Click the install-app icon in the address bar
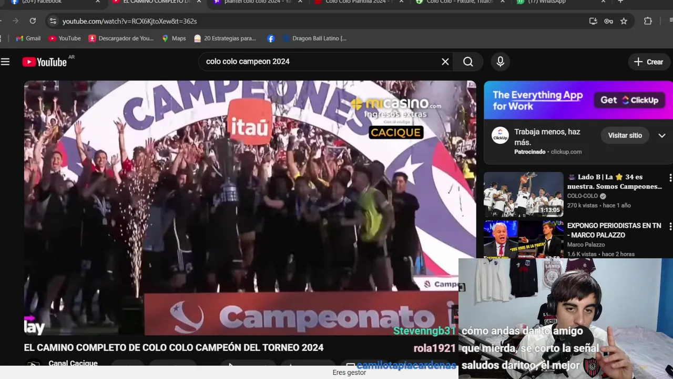 point(593,21)
